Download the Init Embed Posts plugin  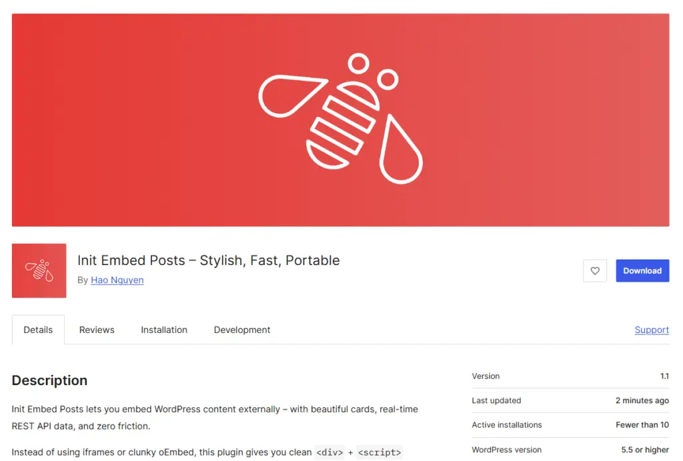(x=642, y=270)
